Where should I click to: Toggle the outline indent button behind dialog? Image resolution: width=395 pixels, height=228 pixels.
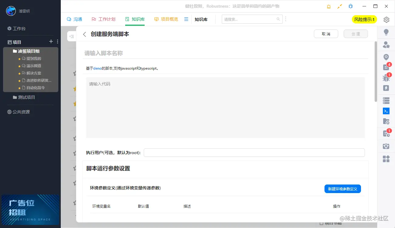(x=72, y=36)
